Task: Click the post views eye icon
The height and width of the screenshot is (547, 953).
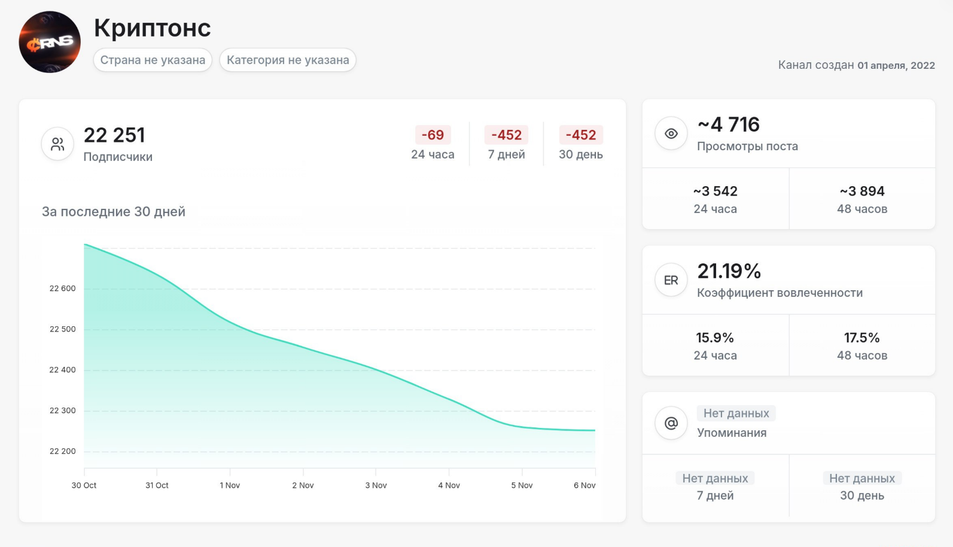Action: pos(671,133)
